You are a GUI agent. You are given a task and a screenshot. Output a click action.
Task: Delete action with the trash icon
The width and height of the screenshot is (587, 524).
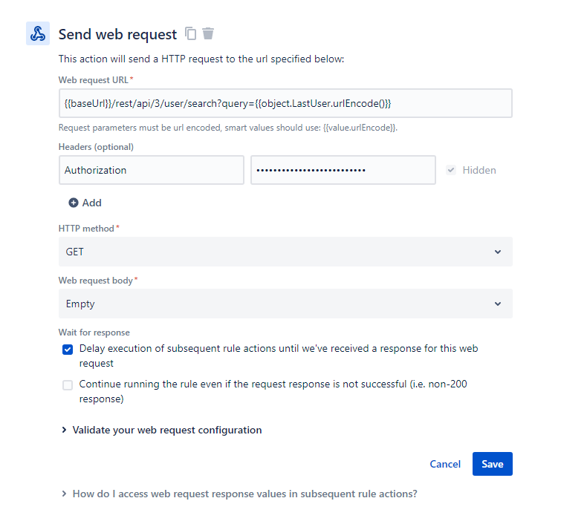(208, 33)
